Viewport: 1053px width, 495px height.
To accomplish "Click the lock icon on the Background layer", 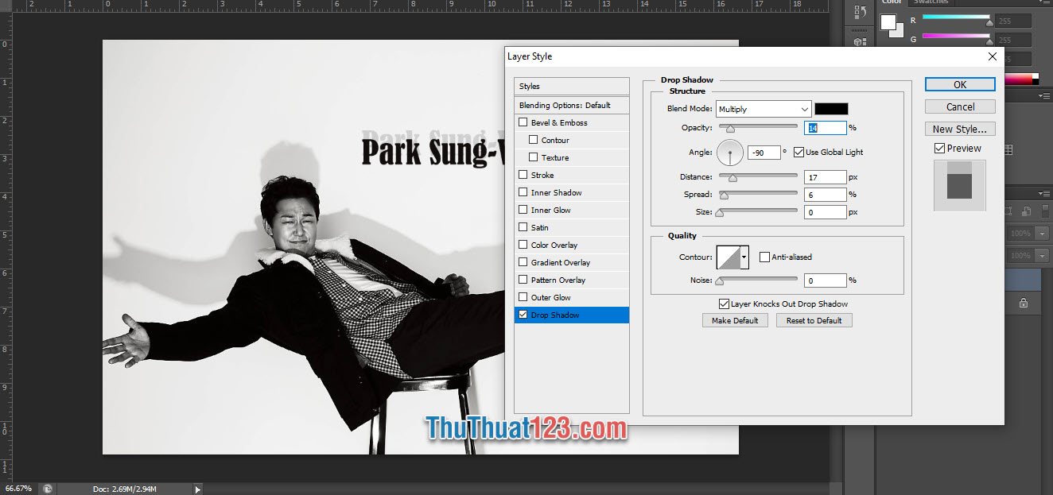I will 1023,303.
